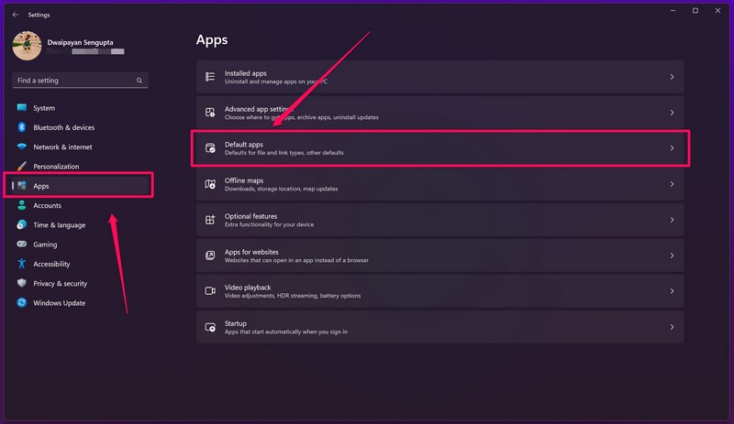Screen dimensions: 734x424
Task: Click the Privacy & security shield icon
Action: coord(21,284)
